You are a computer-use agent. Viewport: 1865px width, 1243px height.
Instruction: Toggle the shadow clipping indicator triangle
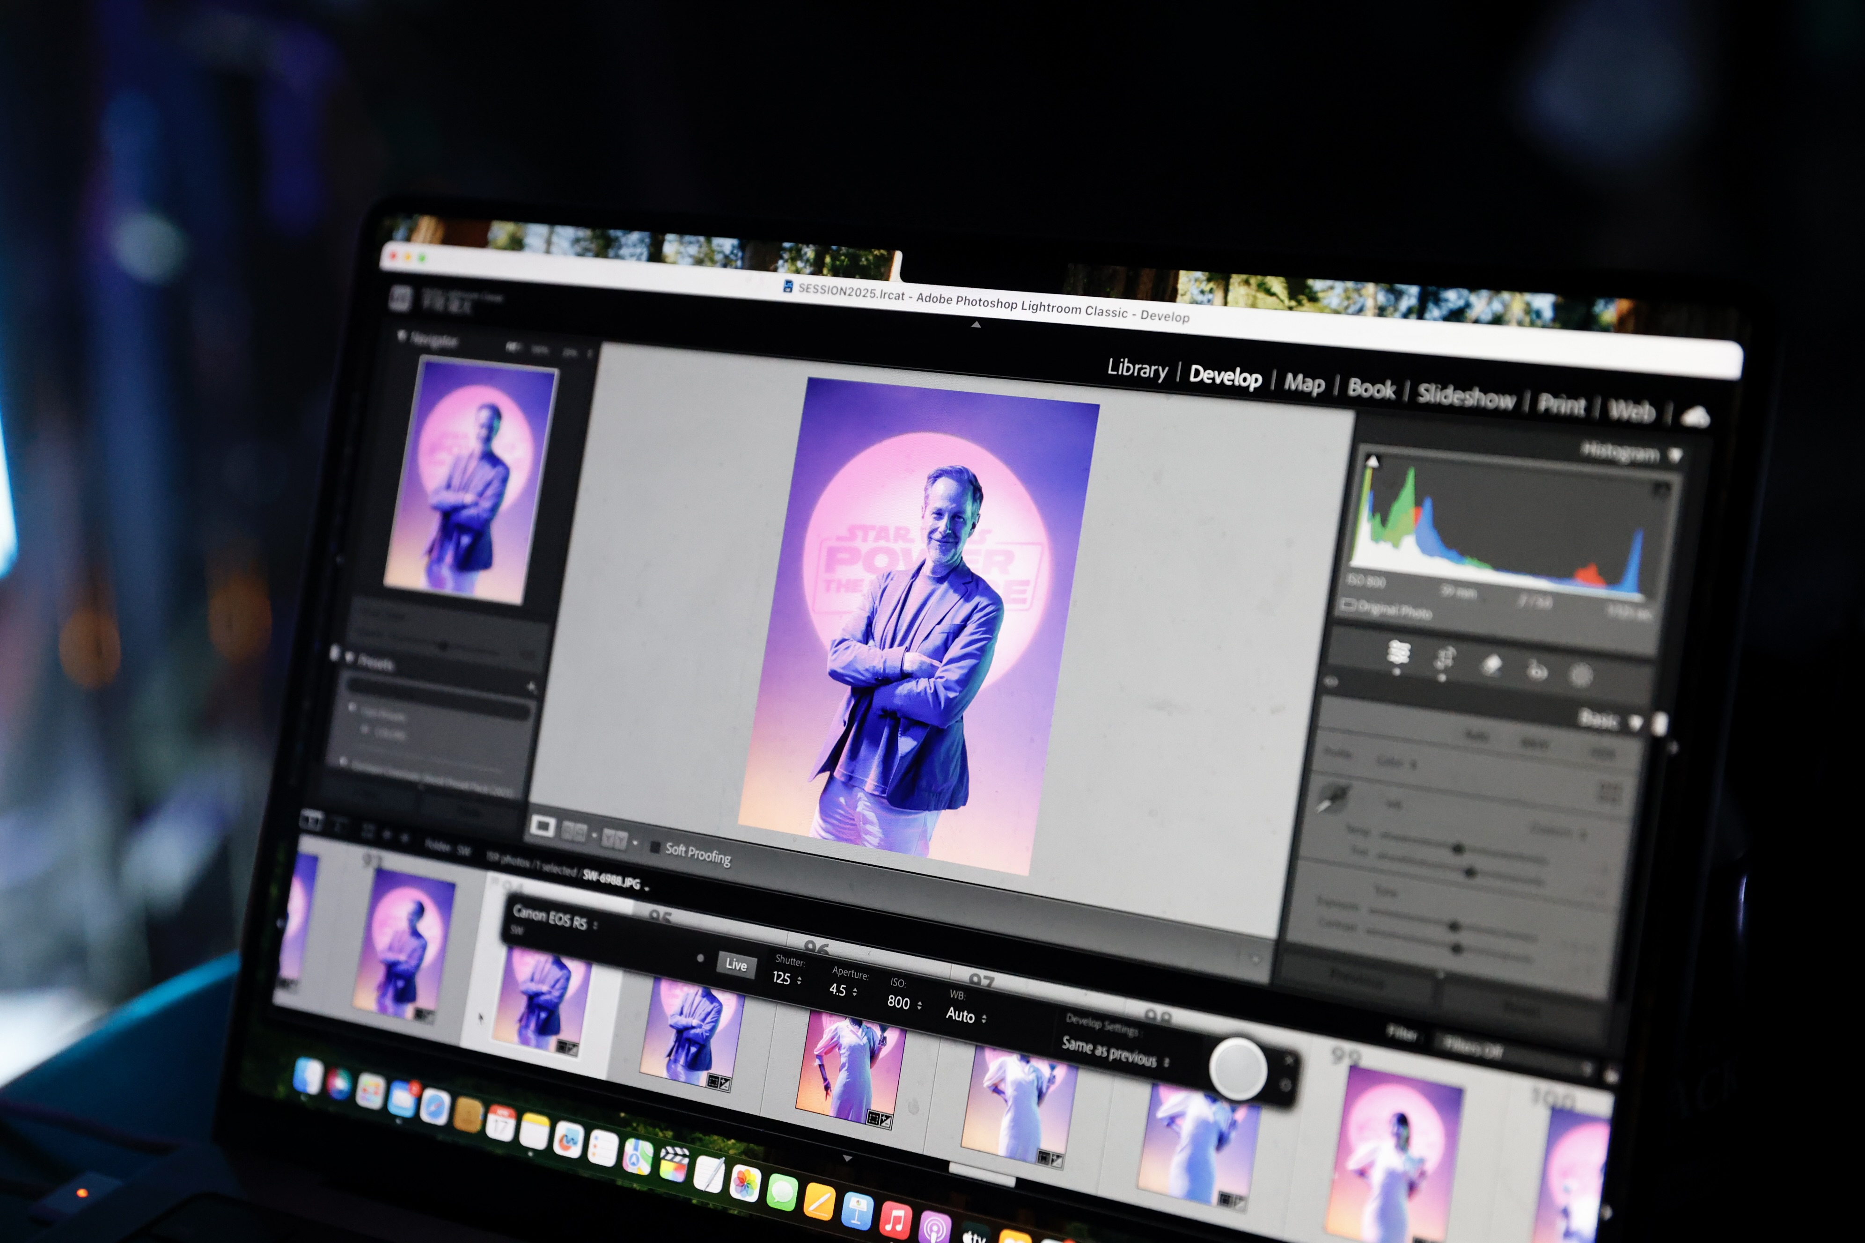[x=1373, y=461]
